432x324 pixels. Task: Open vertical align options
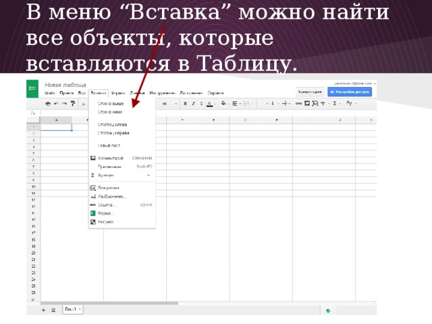pos(273,103)
